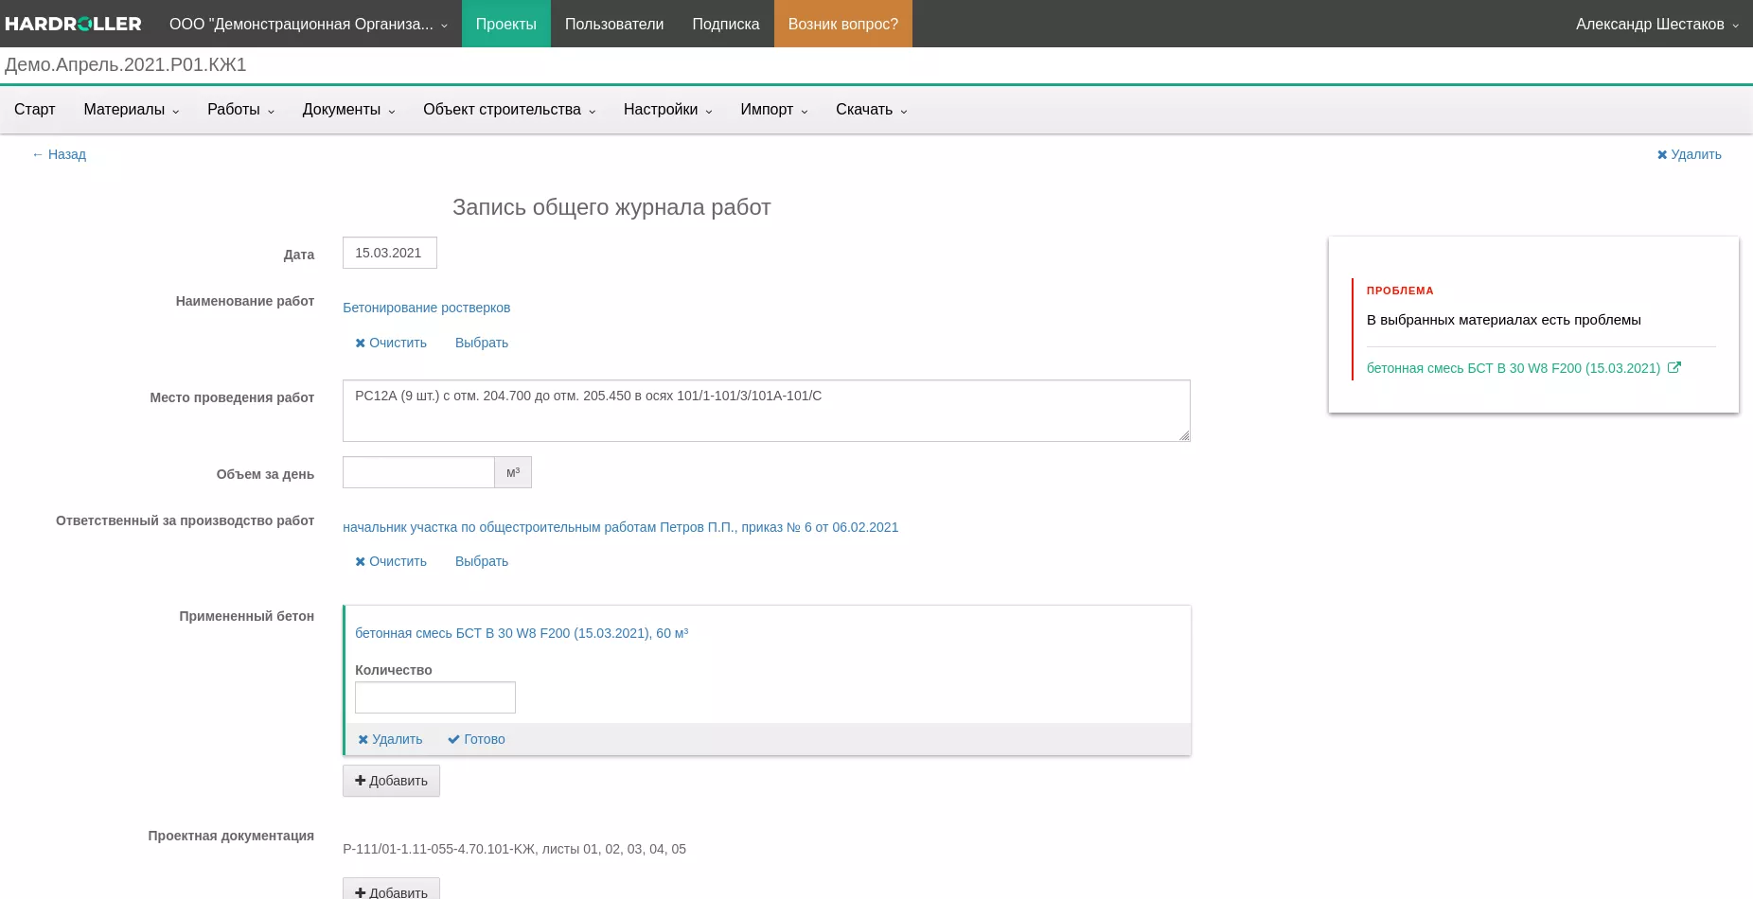1753x899 pixels.
Task: Open the Александр Шестаков user menu
Action: tap(1656, 24)
